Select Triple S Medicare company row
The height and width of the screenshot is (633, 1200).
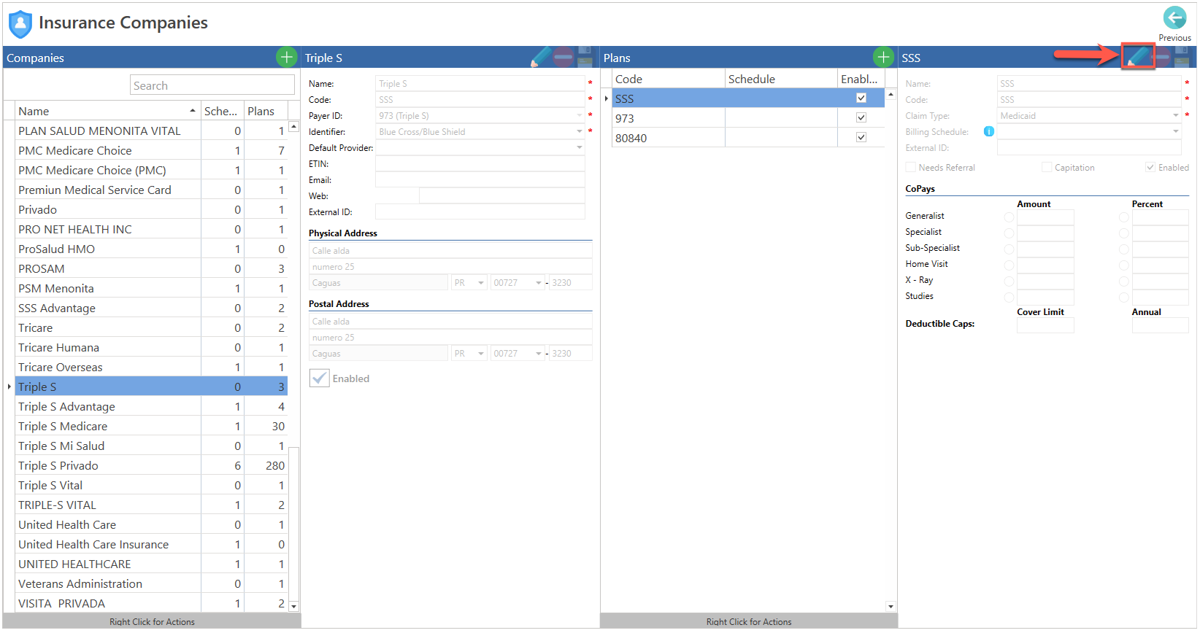(151, 426)
